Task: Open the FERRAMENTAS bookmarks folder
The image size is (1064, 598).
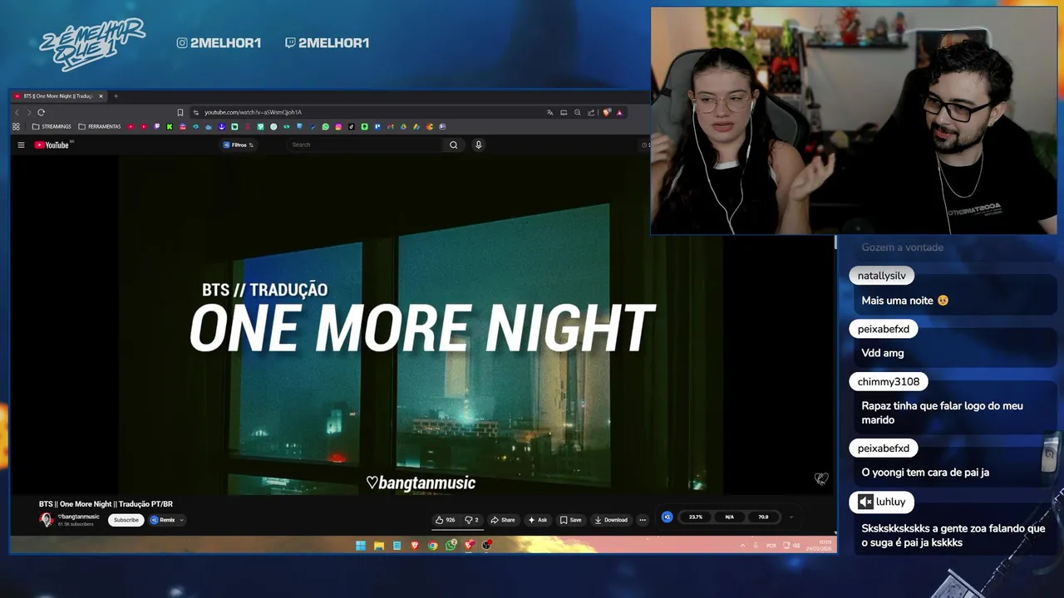Action: pyautogui.click(x=99, y=127)
